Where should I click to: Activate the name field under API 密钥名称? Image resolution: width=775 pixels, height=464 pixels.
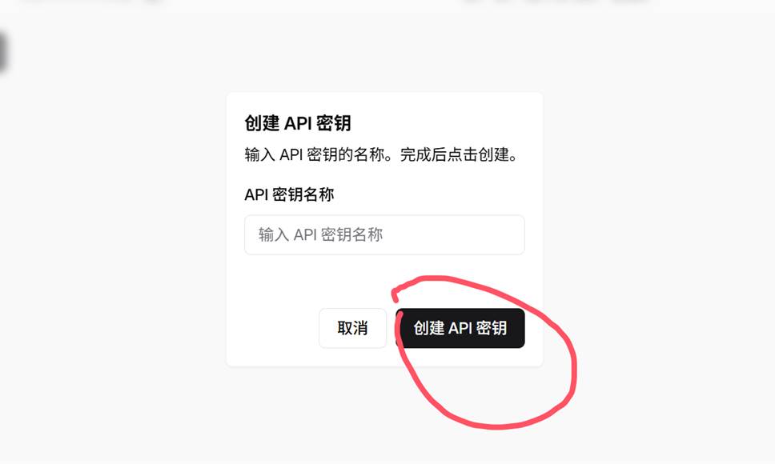(x=384, y=235)
